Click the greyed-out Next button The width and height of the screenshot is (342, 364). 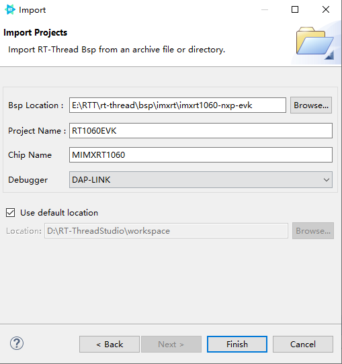coord(171,344)
